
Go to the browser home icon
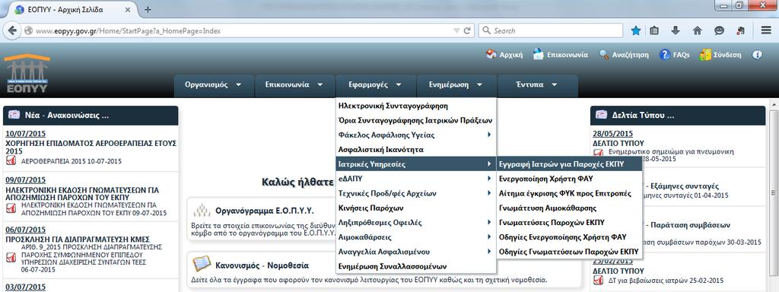click(x=697, y=30)
